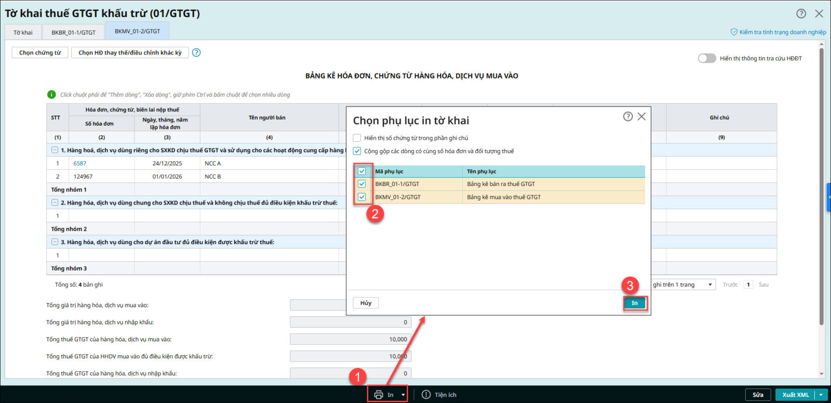Click the Hủy button in dialog
The height and width of the screenshot is (403, 831).
click(366, 303)
